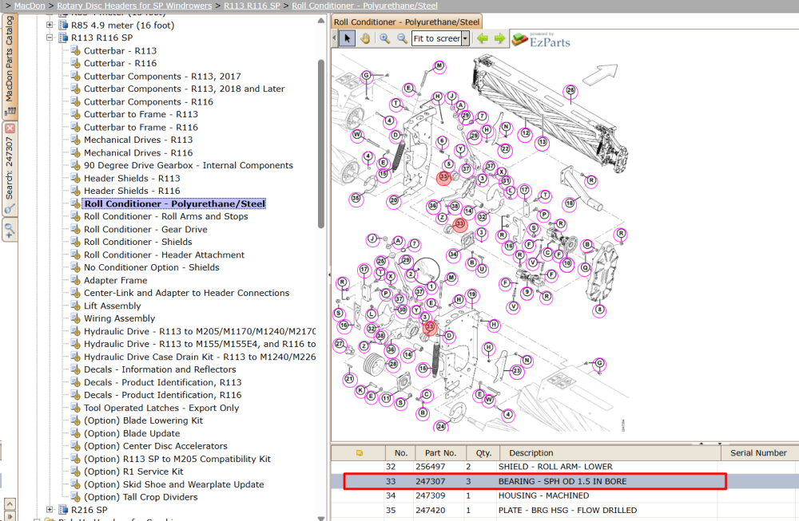Open the Lift Assembly page
Viewport: 799px width, 521px height.
tap(113, 306)
